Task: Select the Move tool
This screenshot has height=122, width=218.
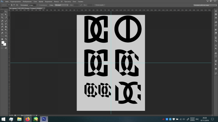Action: tap(6, 12)
